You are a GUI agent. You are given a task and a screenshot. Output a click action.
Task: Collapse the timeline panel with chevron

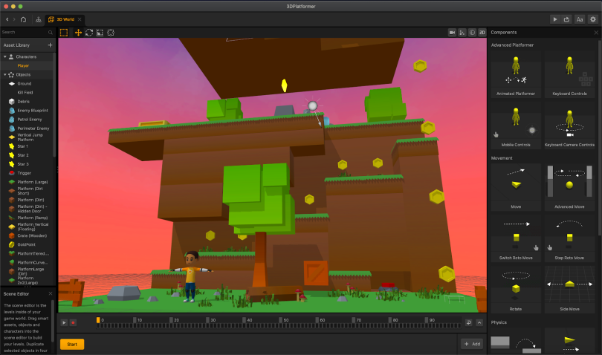click(x=479, y=322)
